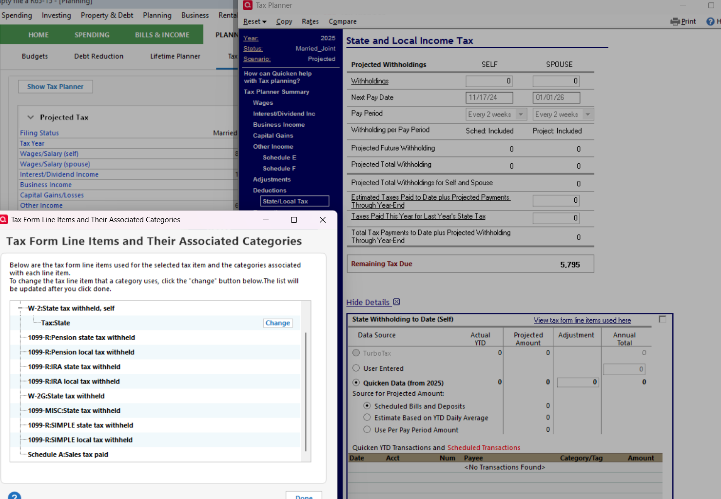
Task: Click Quicken logo in Tax Form Line Items dialog
Action: point(4,220)
